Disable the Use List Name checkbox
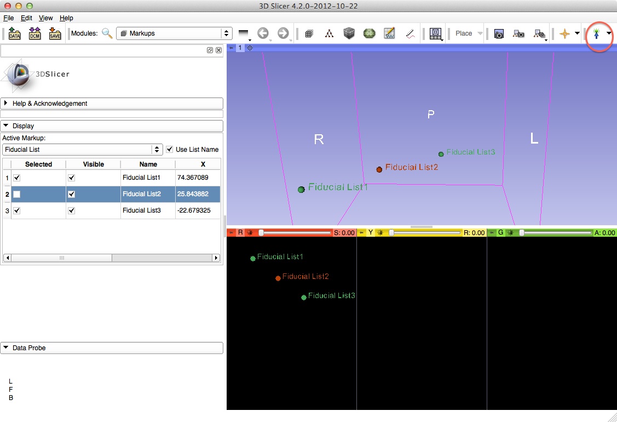The height and width of the screenshot is (422, 617). pyautogui.click(x=170, y=150)
